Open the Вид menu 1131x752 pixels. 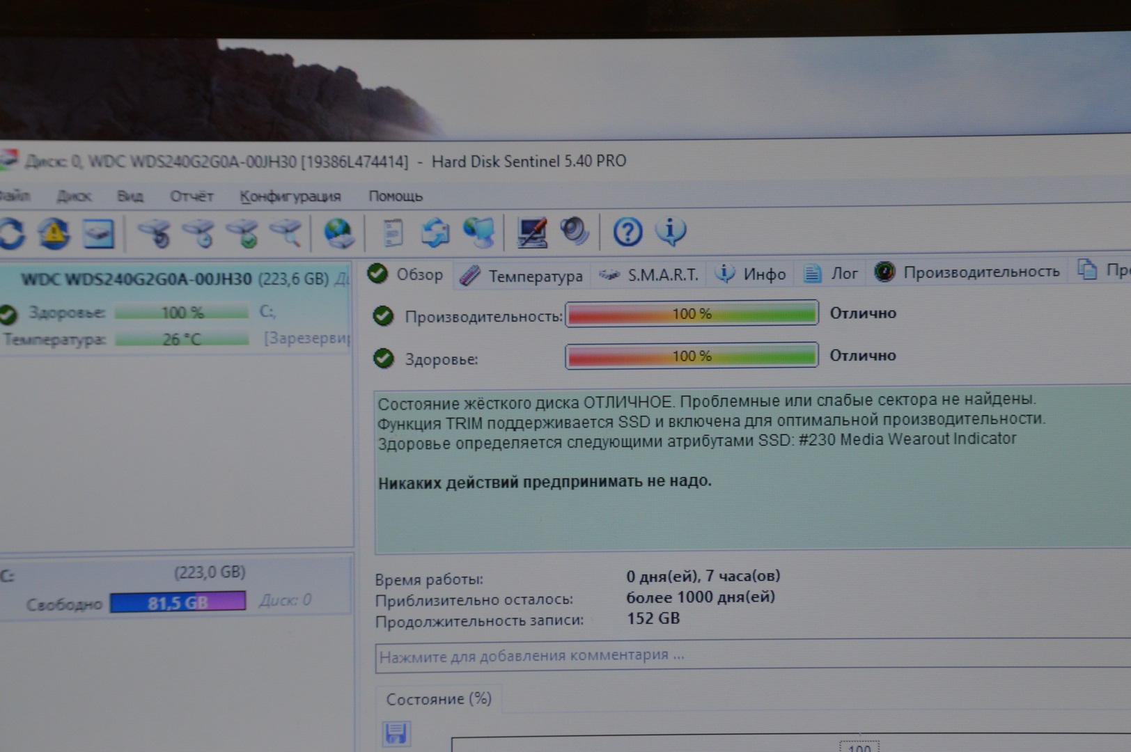[130, 196]
